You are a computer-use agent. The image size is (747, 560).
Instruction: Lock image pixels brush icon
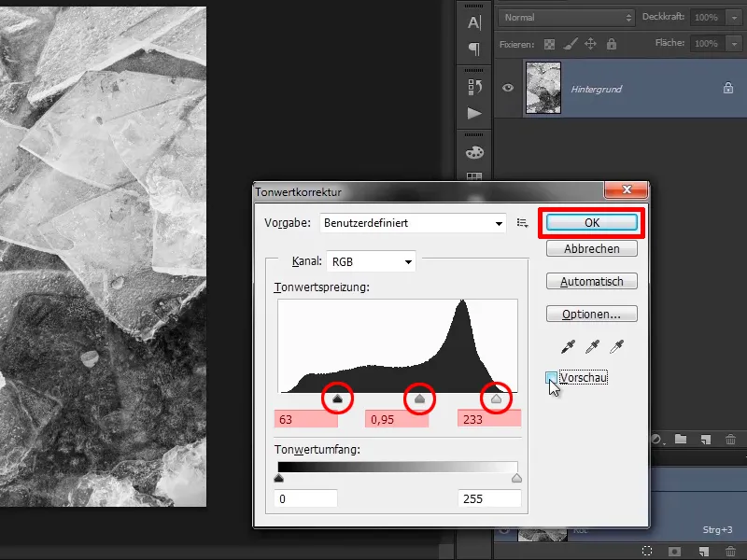click(571, 44)
